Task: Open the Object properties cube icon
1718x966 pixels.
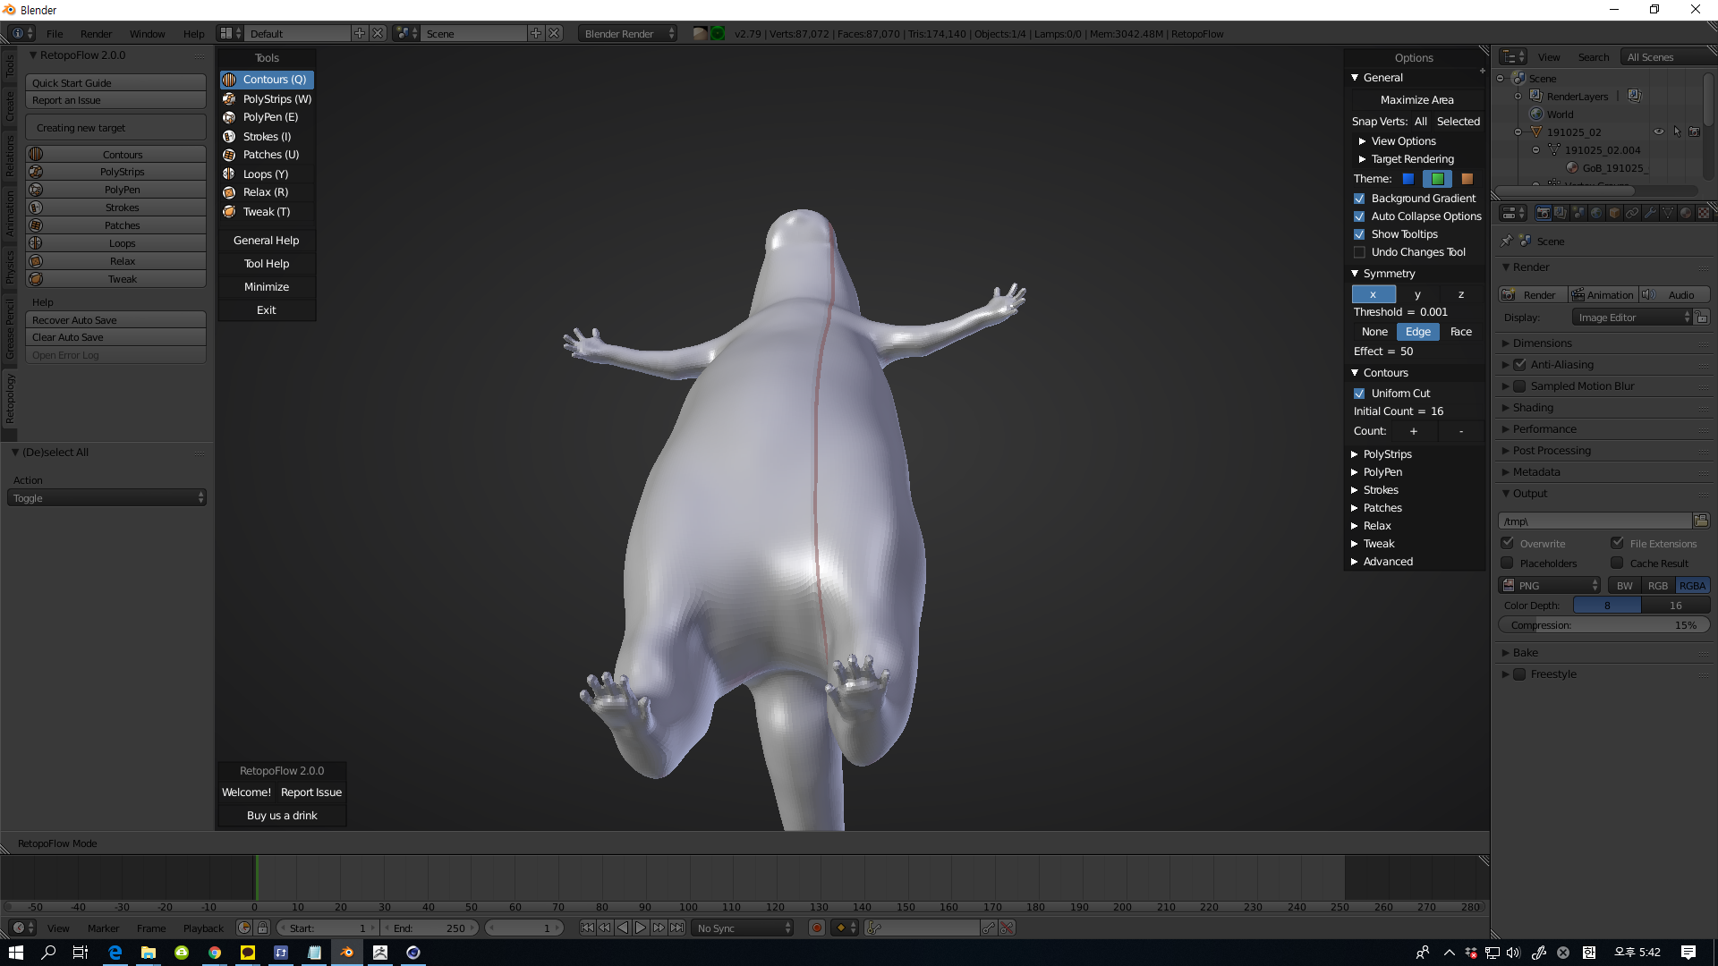Action: coord(1614,213)
